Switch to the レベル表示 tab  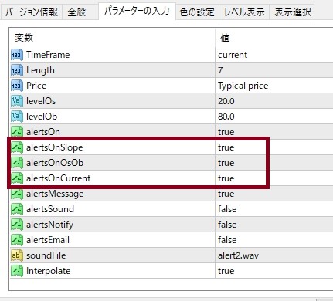click(x=244, y=12)
